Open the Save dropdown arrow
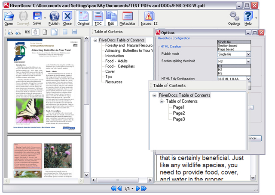The image size is (275, 195). coord(45,18)
